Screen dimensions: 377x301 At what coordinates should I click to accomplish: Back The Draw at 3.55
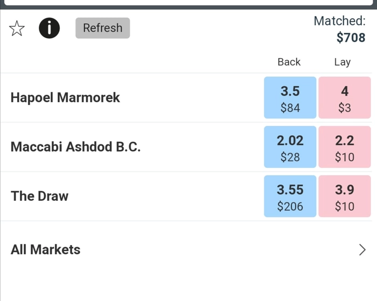[x=290, y=197]
